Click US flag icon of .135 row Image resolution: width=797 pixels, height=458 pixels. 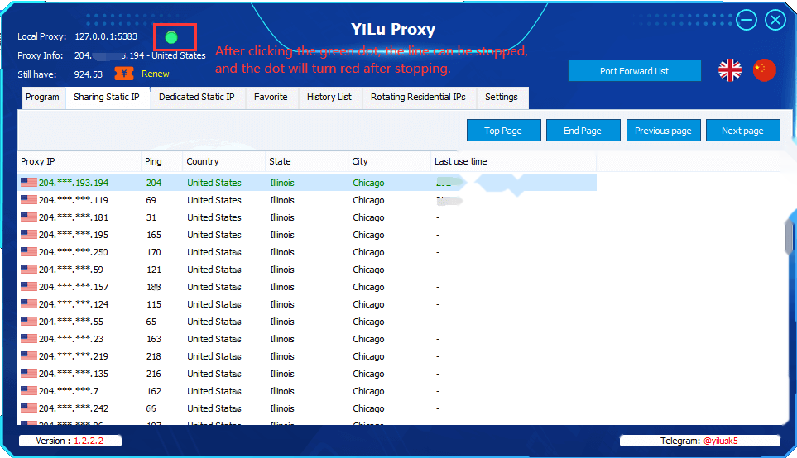click(x=28, y=373)
